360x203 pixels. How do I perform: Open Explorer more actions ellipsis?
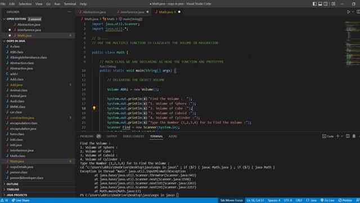click(x=69, y=12)
